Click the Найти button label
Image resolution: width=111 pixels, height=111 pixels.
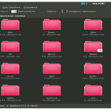point(52,11)
